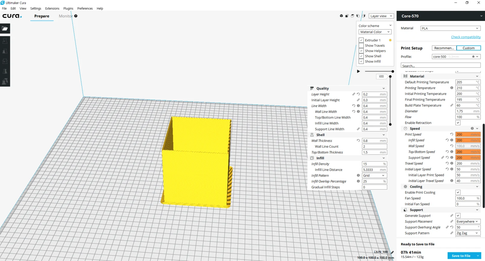485x261 pixels.
Task: Toggle the Show Helpers checkbox
Action: [361, 51]
